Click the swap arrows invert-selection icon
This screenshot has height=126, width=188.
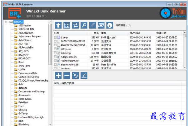(75, 25)
